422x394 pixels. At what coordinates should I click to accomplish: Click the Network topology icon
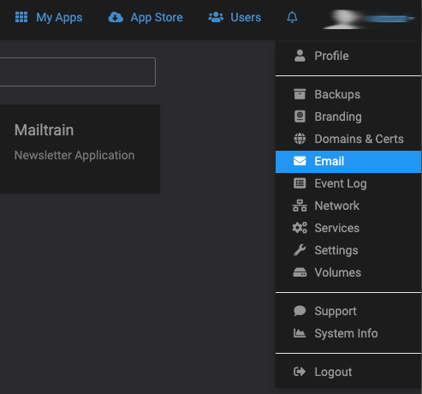pyautogui.click(x=300, y=206)
